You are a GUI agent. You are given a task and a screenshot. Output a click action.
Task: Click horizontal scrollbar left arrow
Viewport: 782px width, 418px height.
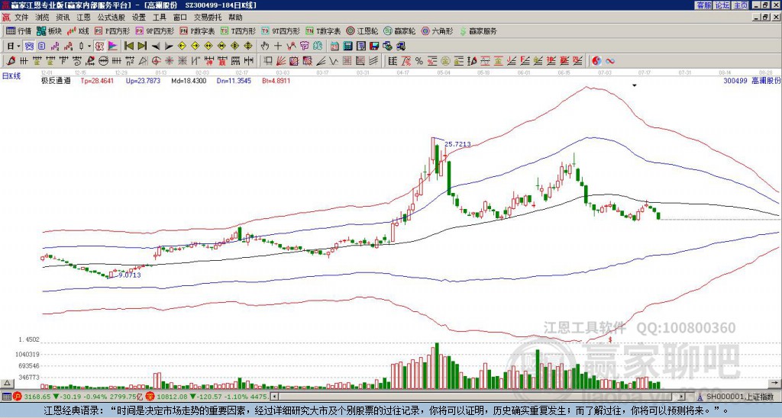click(x=274, y=397)
